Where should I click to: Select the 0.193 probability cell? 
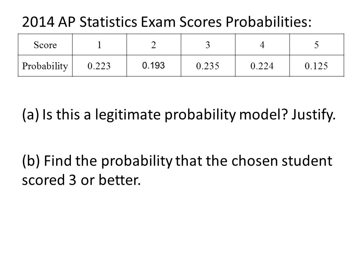(x=154, y=65)
